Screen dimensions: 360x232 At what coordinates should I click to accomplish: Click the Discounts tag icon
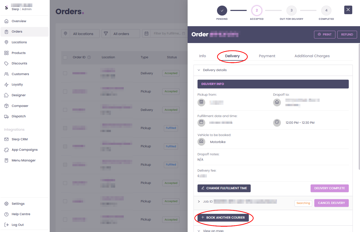click(6, 64)
